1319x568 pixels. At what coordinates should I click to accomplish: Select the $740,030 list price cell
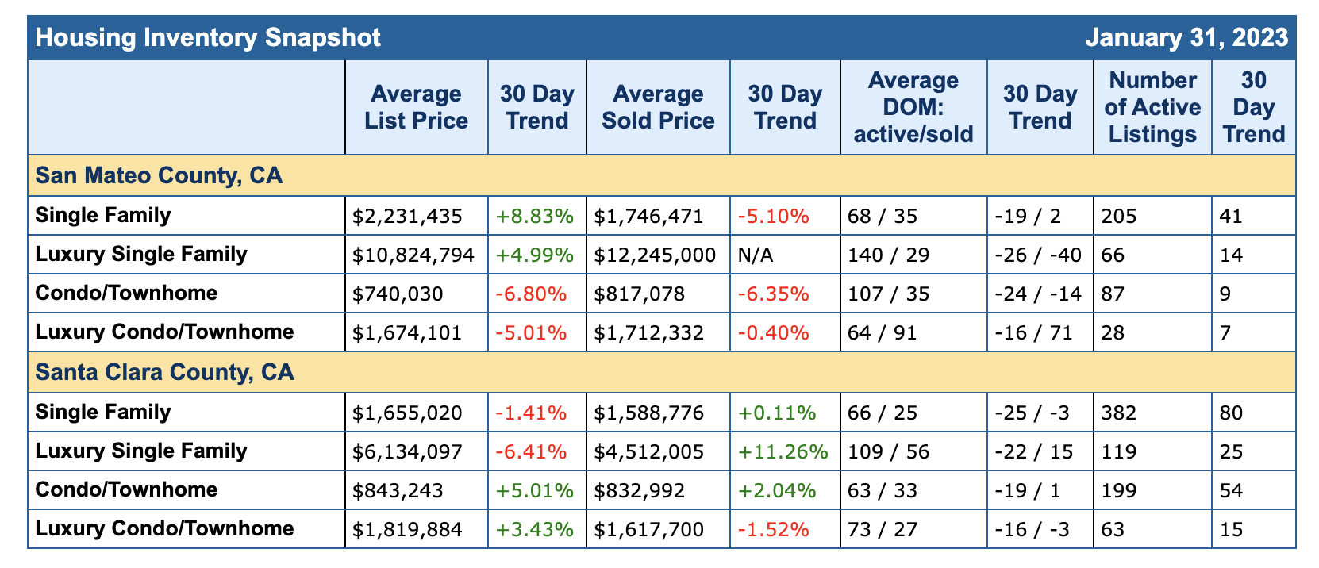[x=398, y=294]
